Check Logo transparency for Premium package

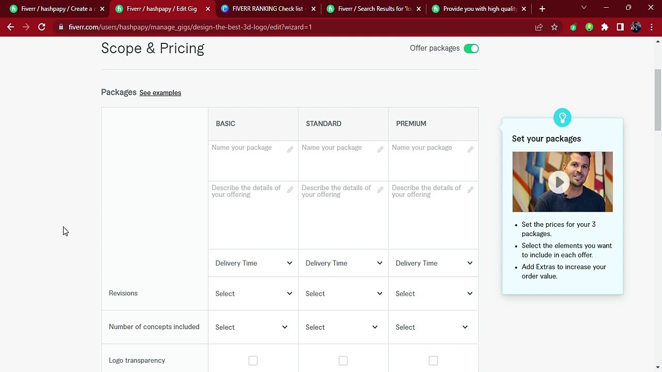pyautogui.click(x=433, y=361)
